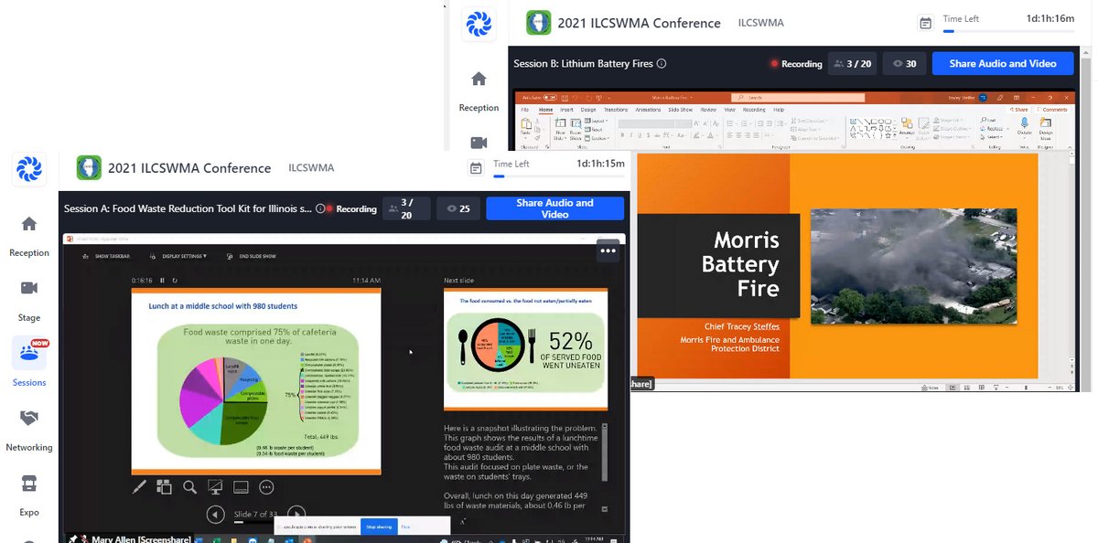Image resolution: width=1098 pixels, height=543 pixels.
Task: Toggle subtitles icon in presenter view
Action: pyautogui.click(x=241, y=487)
